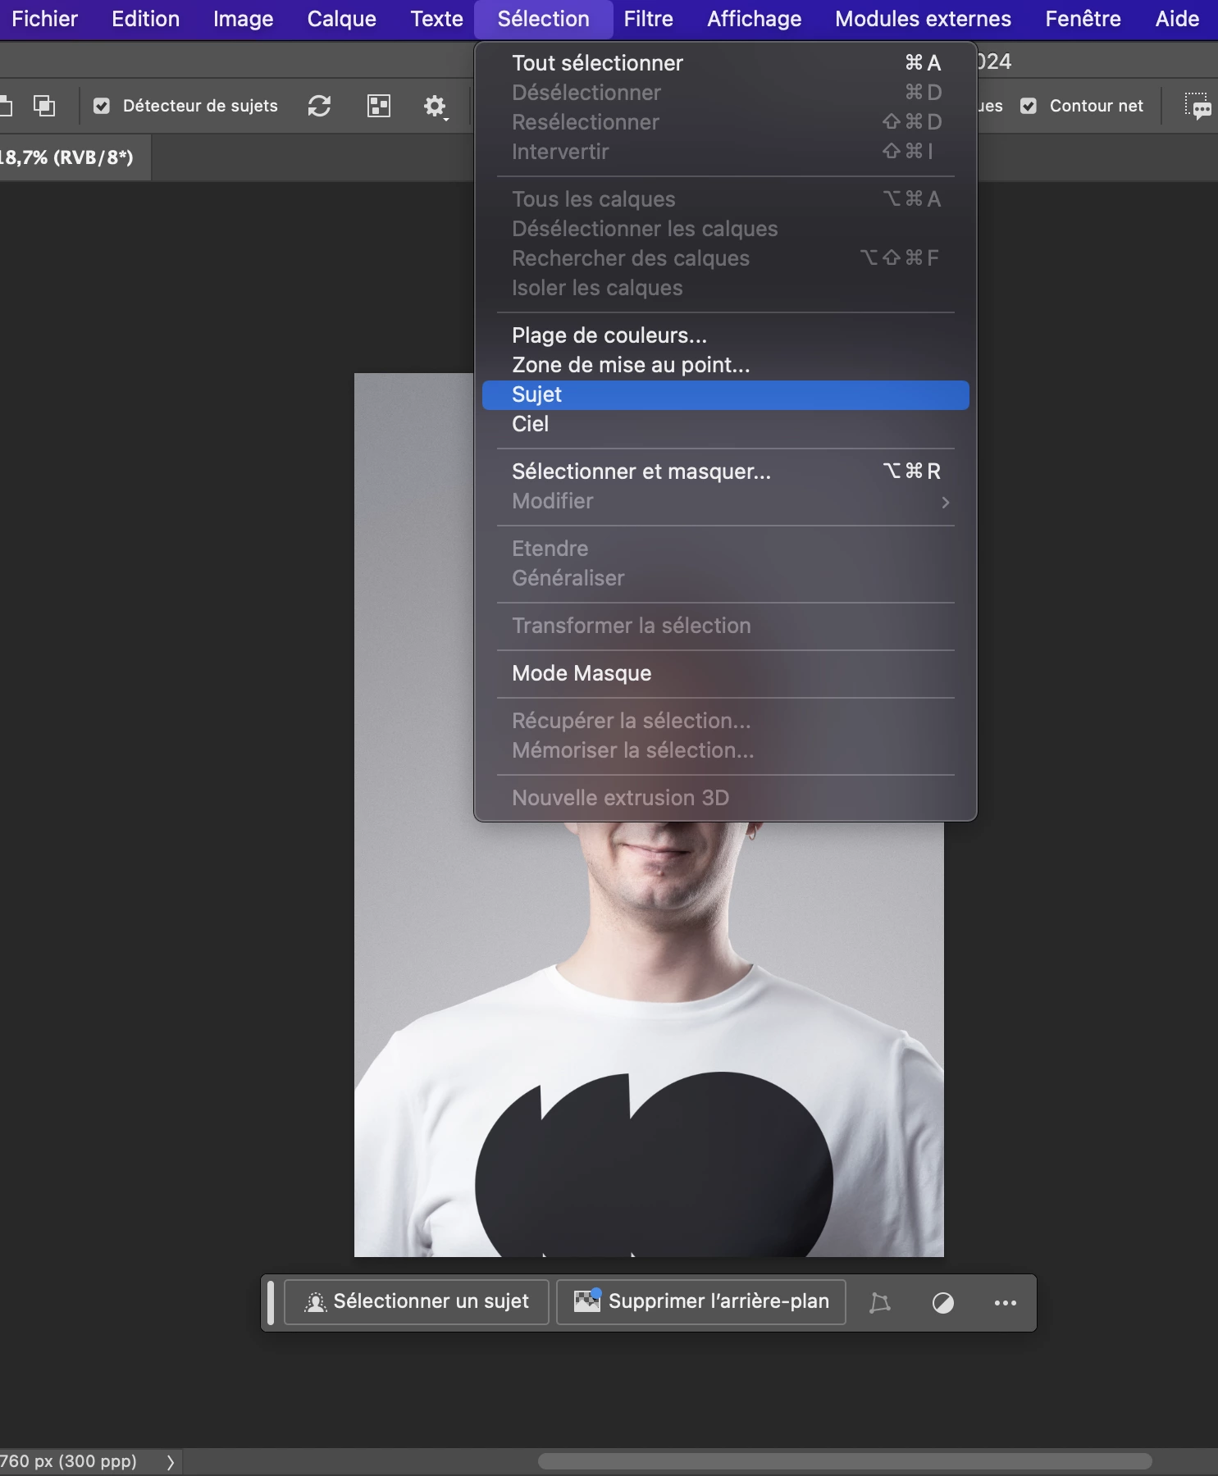
Task: Open the Calque menu
Action: click(x=341, y=19)
